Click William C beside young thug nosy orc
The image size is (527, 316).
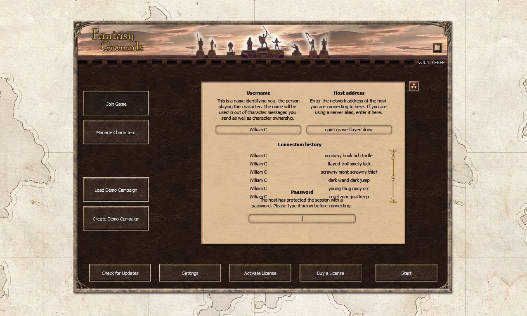258,188
